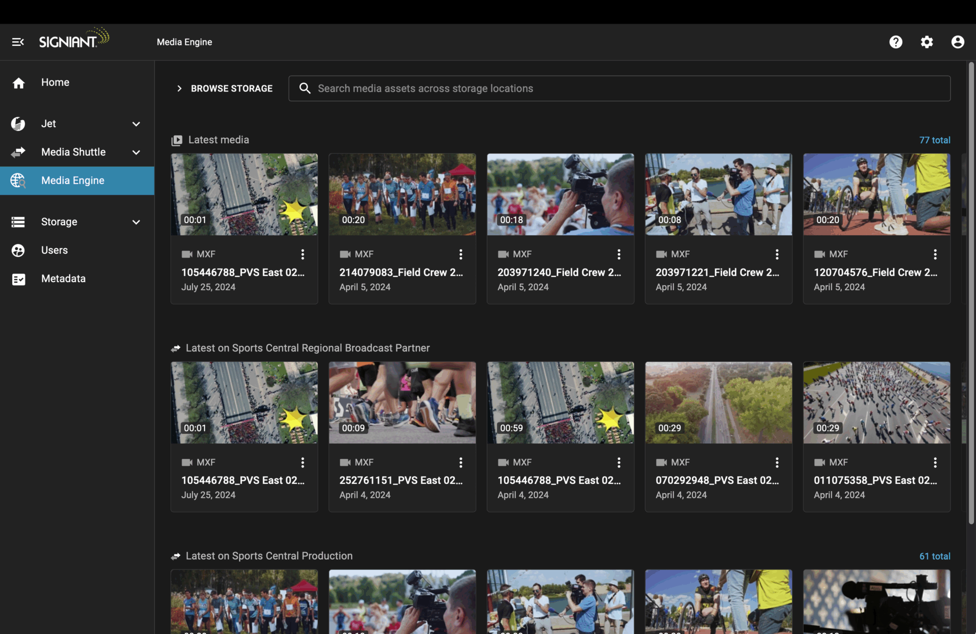Screen dimensions: 976x634
Task: Click the search magnifier icon
Action: pyautogui.click(x=304, y=88)
